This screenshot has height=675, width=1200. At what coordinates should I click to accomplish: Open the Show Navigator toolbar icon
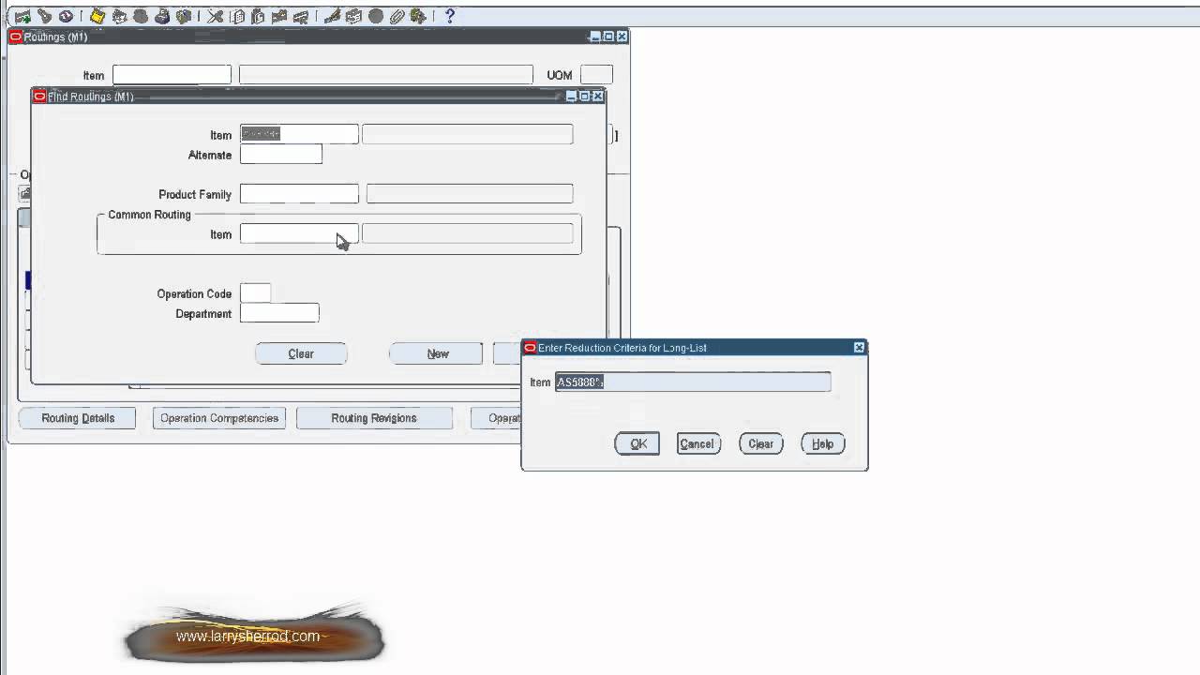[x=66, y=17]
